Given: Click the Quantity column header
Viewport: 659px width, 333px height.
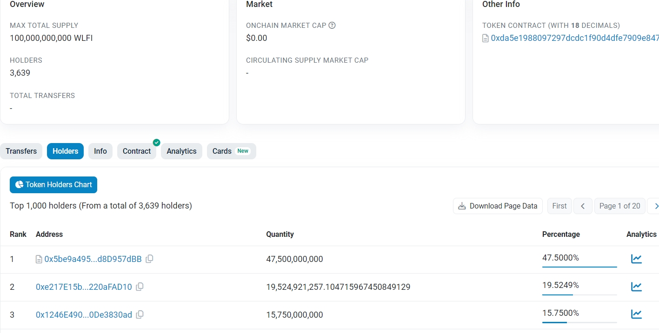Looking at the screenshot, I should pos(280,234).
